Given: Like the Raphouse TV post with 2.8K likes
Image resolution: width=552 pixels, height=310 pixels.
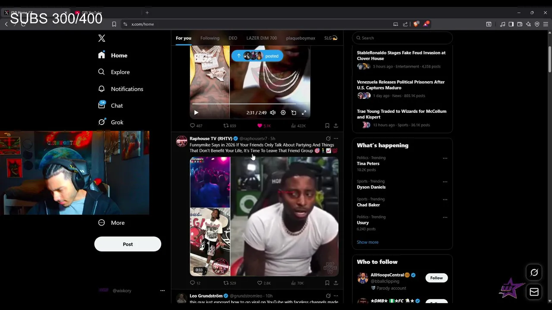Looking at the screenshot, I should [x=264, y=283].
